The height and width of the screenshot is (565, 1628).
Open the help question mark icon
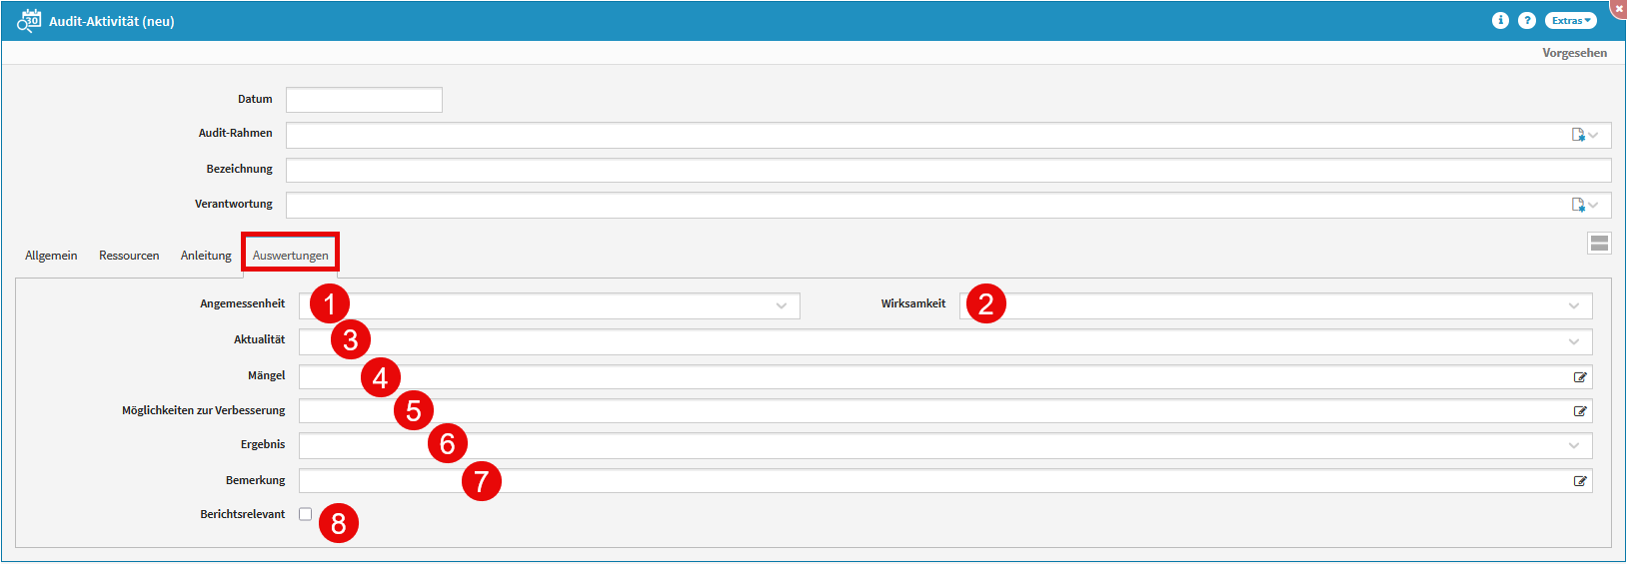(x=1527, y=21)
